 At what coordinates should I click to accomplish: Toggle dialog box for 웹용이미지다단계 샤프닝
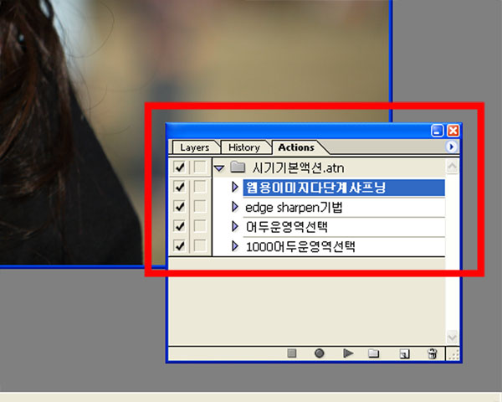pos(200,187)
